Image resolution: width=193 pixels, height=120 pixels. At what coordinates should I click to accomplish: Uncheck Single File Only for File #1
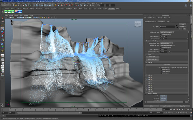[161, 69]
